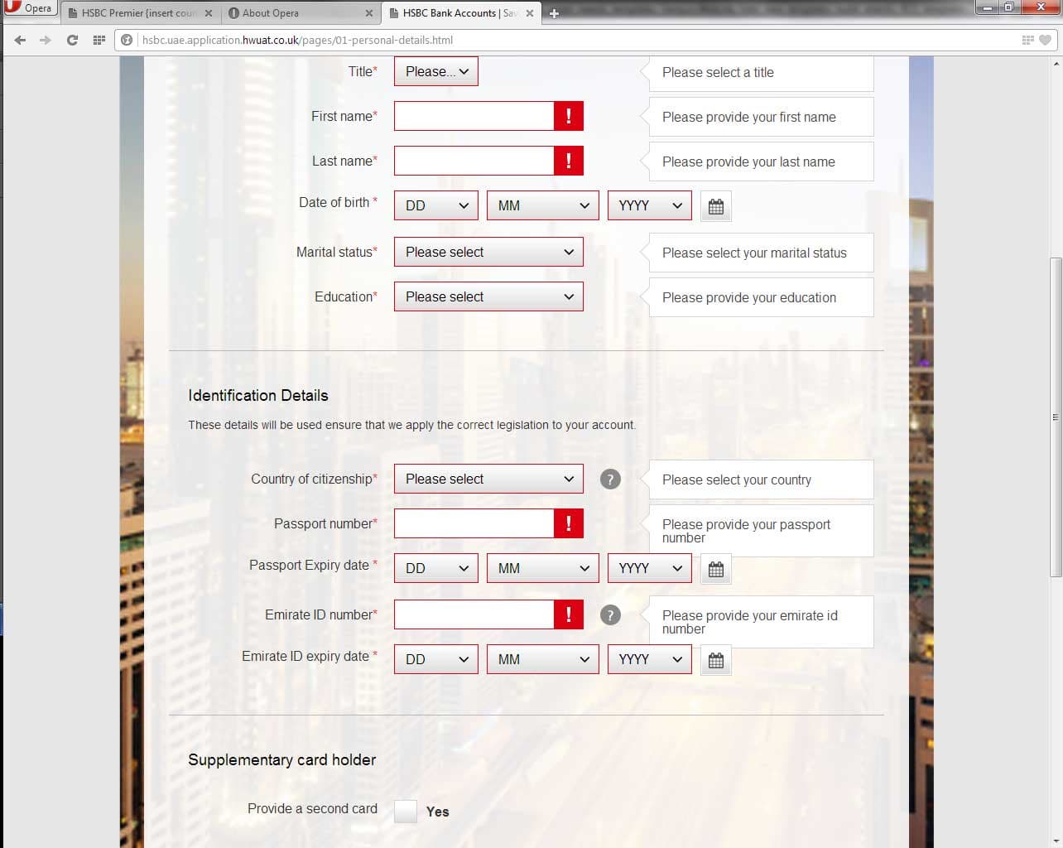Click the heart bookmark icon in address bar
The width and height of the screenshot is (1063, 848).
tap(1045, 39)
